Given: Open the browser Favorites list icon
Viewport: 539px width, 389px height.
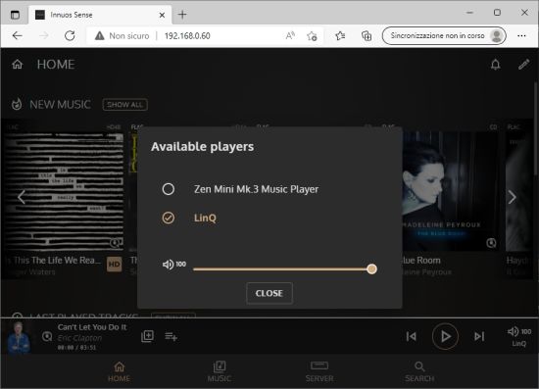Looking at the screenshot, I should pos(340,35).
